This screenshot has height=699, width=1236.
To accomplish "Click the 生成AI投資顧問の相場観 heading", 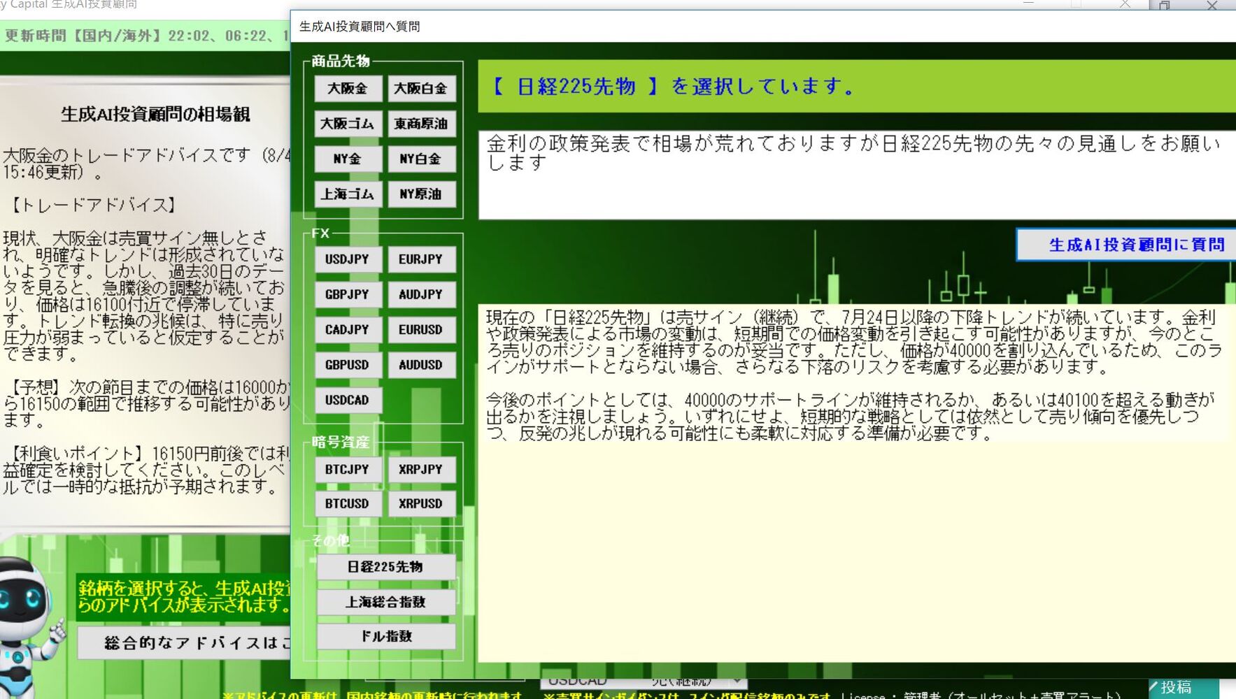I will click(155, 114).
